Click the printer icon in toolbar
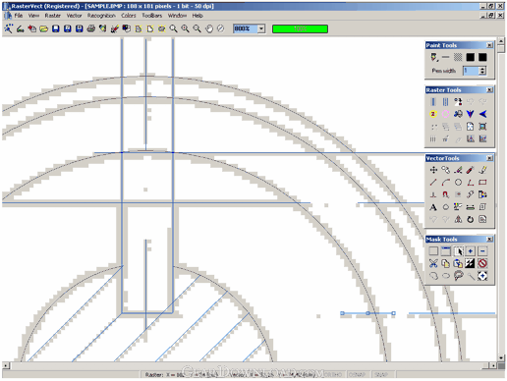The image size is (507, 381). (x=91, y=28)
